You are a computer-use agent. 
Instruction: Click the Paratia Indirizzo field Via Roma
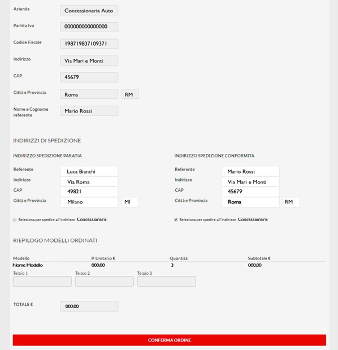click(x=89, y=182)
